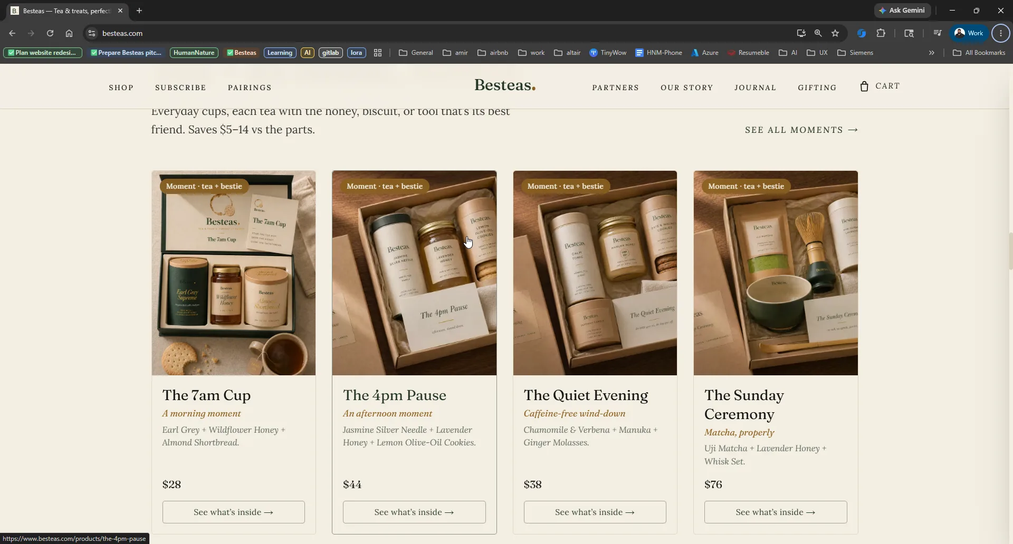Open search tabs icon in toolbar
Image resolution: width=1013 pixels, height=544 pixels.
coord(909,33)
